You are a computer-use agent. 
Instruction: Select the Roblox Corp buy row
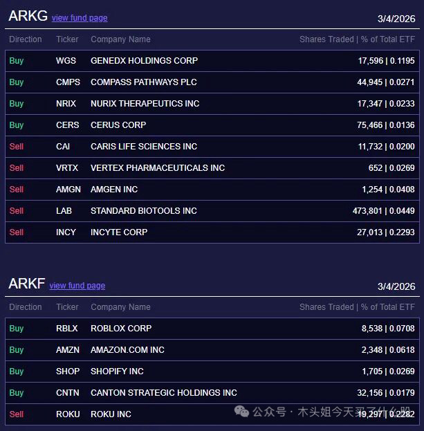pos(212,329)
